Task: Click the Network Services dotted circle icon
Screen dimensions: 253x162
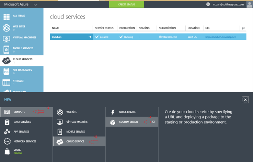Action: (x=7, y=141)
